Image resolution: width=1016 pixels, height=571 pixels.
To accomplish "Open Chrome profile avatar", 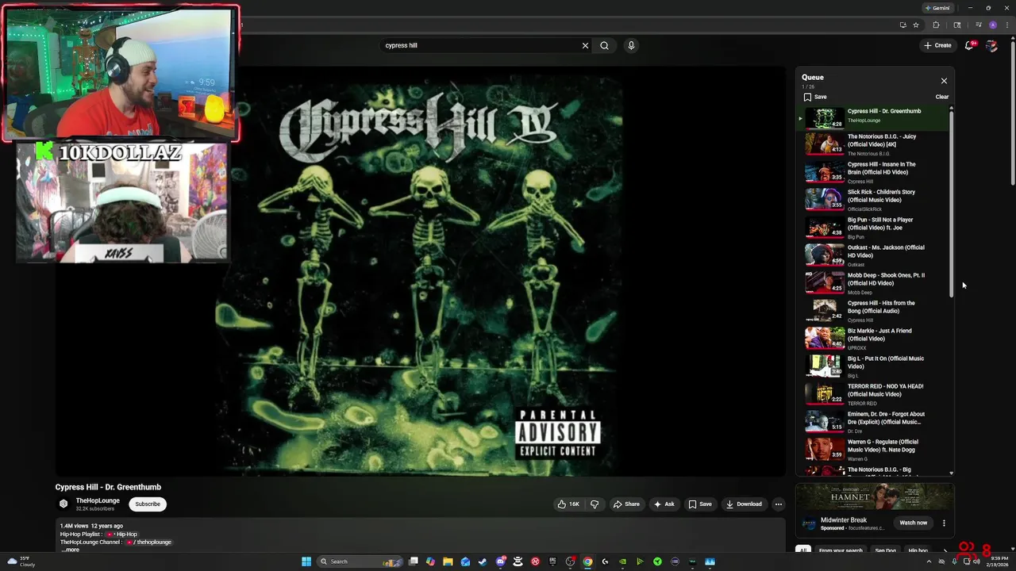I will pyautogui.click(x=992, y=25).
